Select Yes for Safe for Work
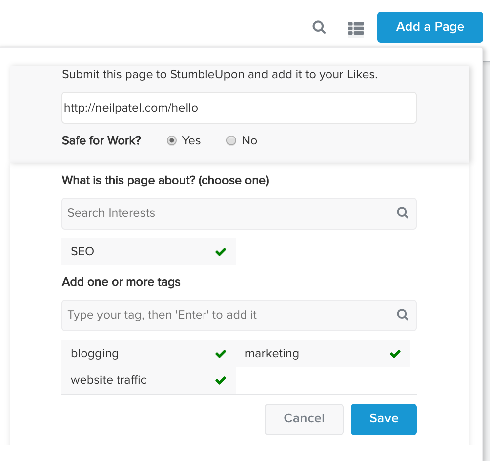 coord(171,140)
